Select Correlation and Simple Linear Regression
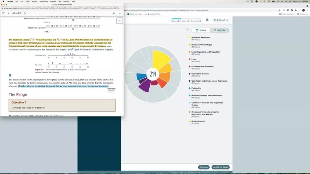This screenshot has width=310, height=174. click(209, 81)
